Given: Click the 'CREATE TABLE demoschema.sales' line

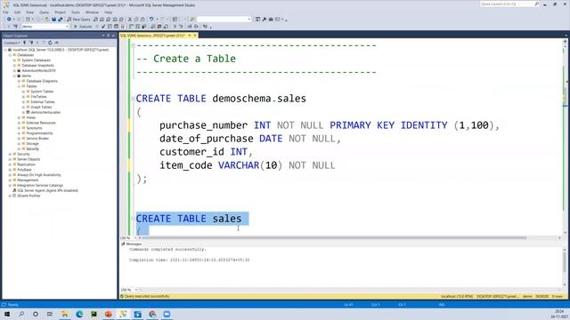Looking at the screenshot, I should pyautogui.click(x=221, y=99).
